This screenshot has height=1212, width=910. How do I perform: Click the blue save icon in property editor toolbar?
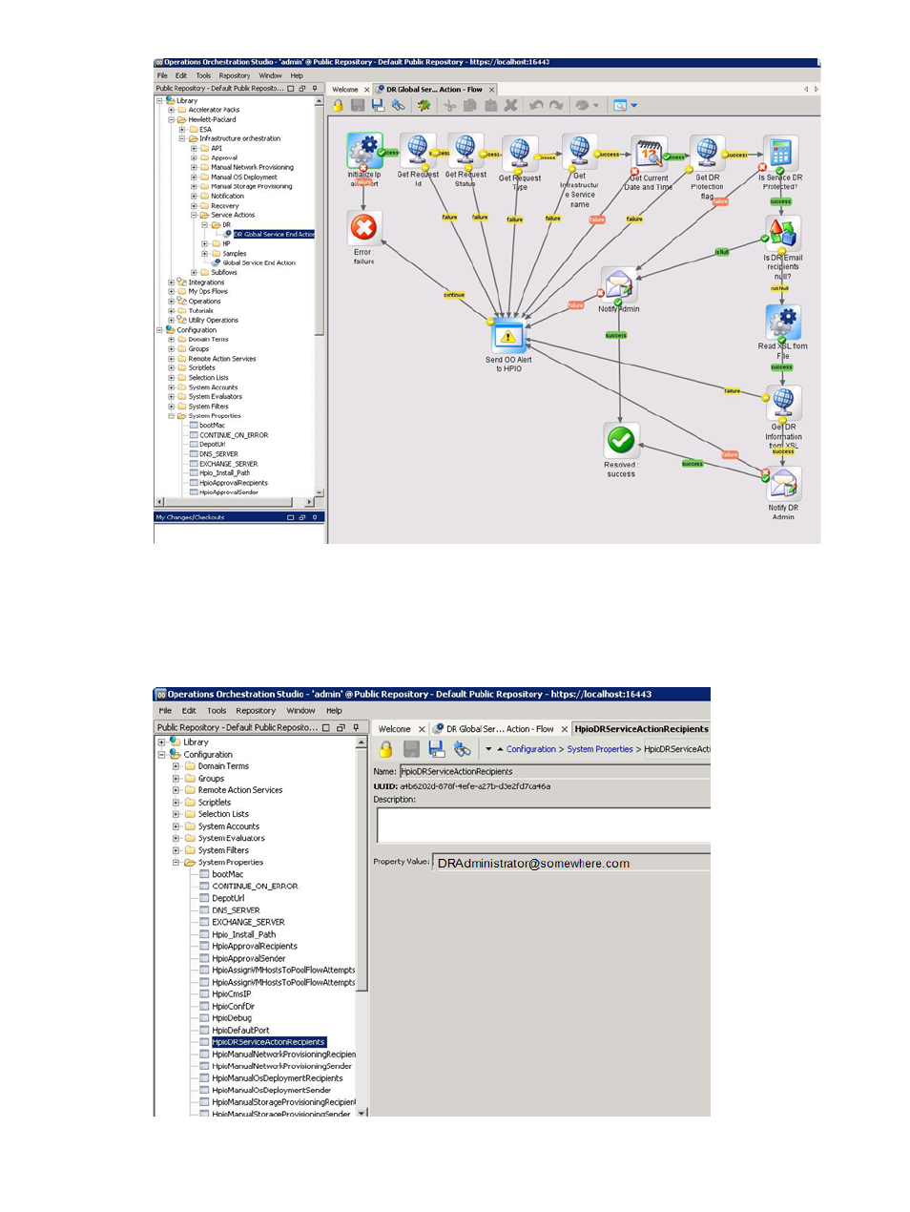436,749
